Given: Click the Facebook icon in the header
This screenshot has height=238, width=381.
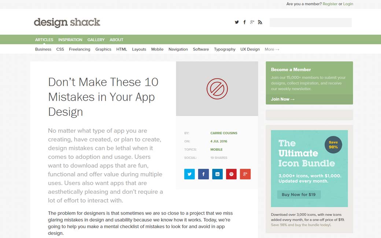Looking at the screenshot, I should point(244,22).
